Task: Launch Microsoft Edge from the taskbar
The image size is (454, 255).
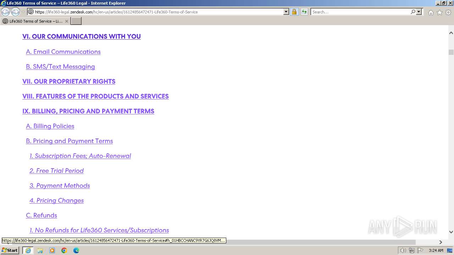Action: (76, 250)
